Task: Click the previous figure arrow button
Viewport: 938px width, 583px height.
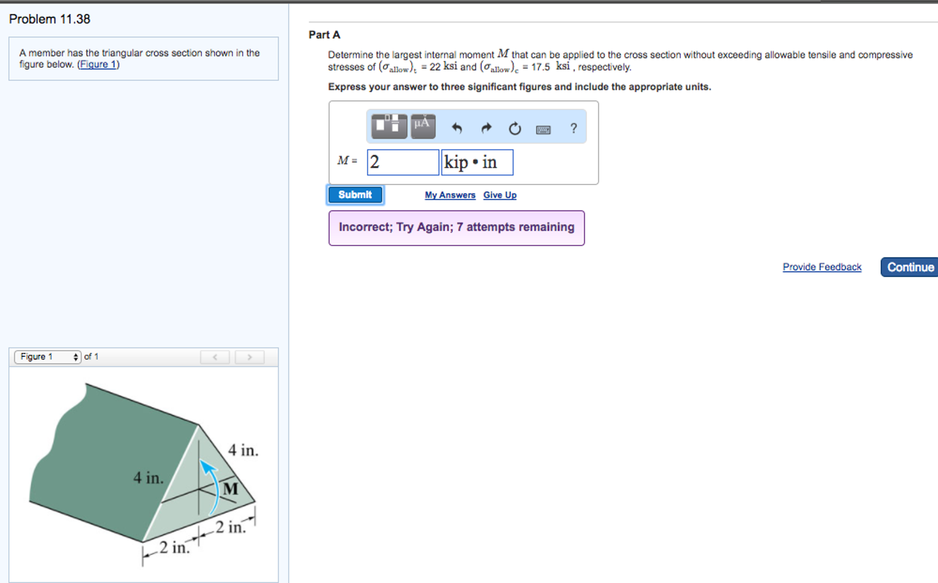Action: coord(215,357)
